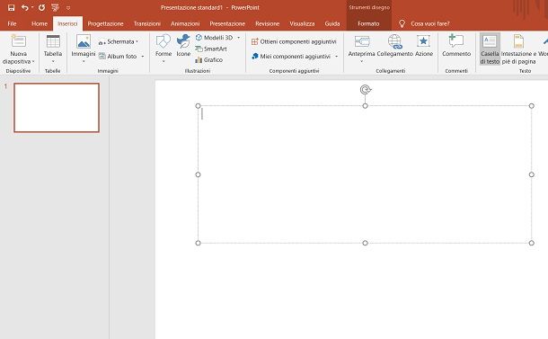The width and height of the screenshot is (548, 339).
Task: Expand Miei componenti aggiuntivi dropdown arrow
Action: tap(337, 57)
